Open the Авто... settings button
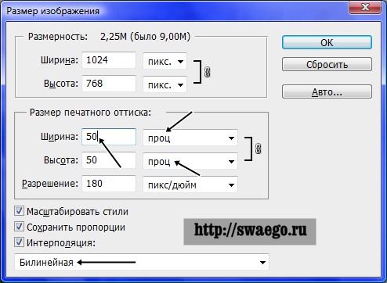 327,91
